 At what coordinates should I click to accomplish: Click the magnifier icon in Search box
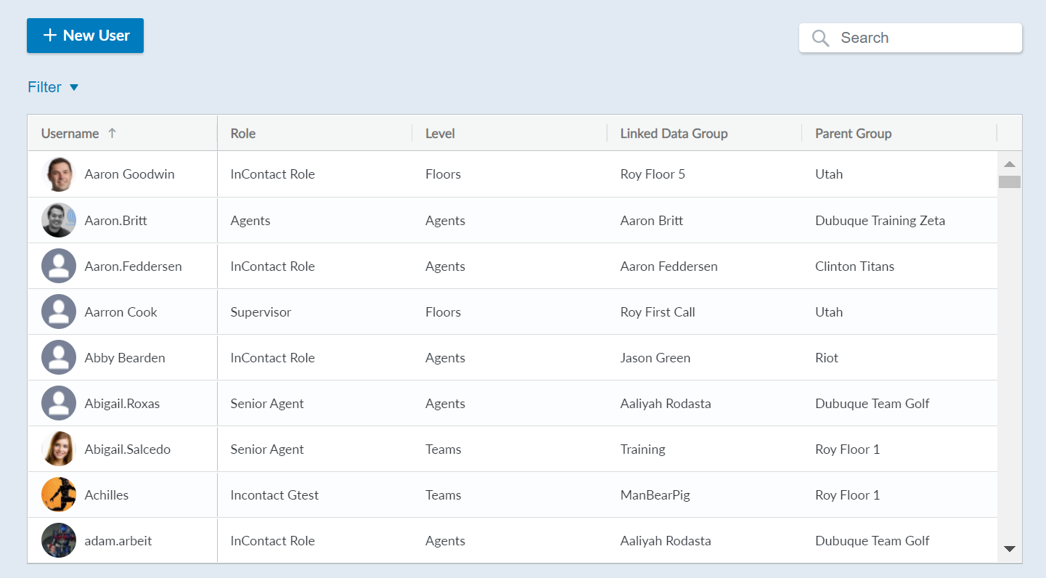tap(820, 38)
